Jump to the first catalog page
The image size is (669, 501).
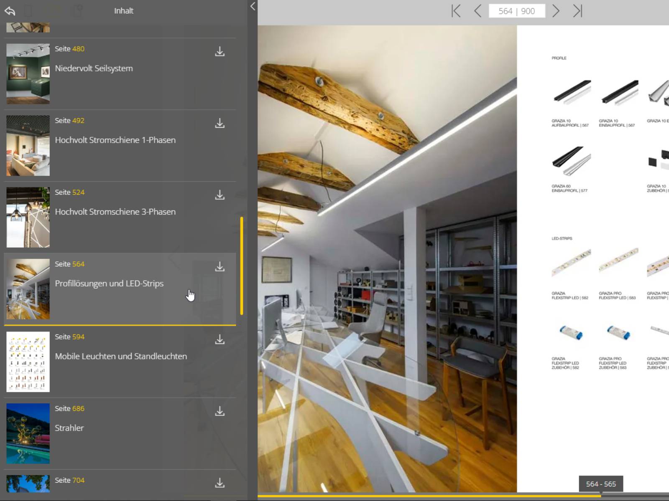(456, 11)
